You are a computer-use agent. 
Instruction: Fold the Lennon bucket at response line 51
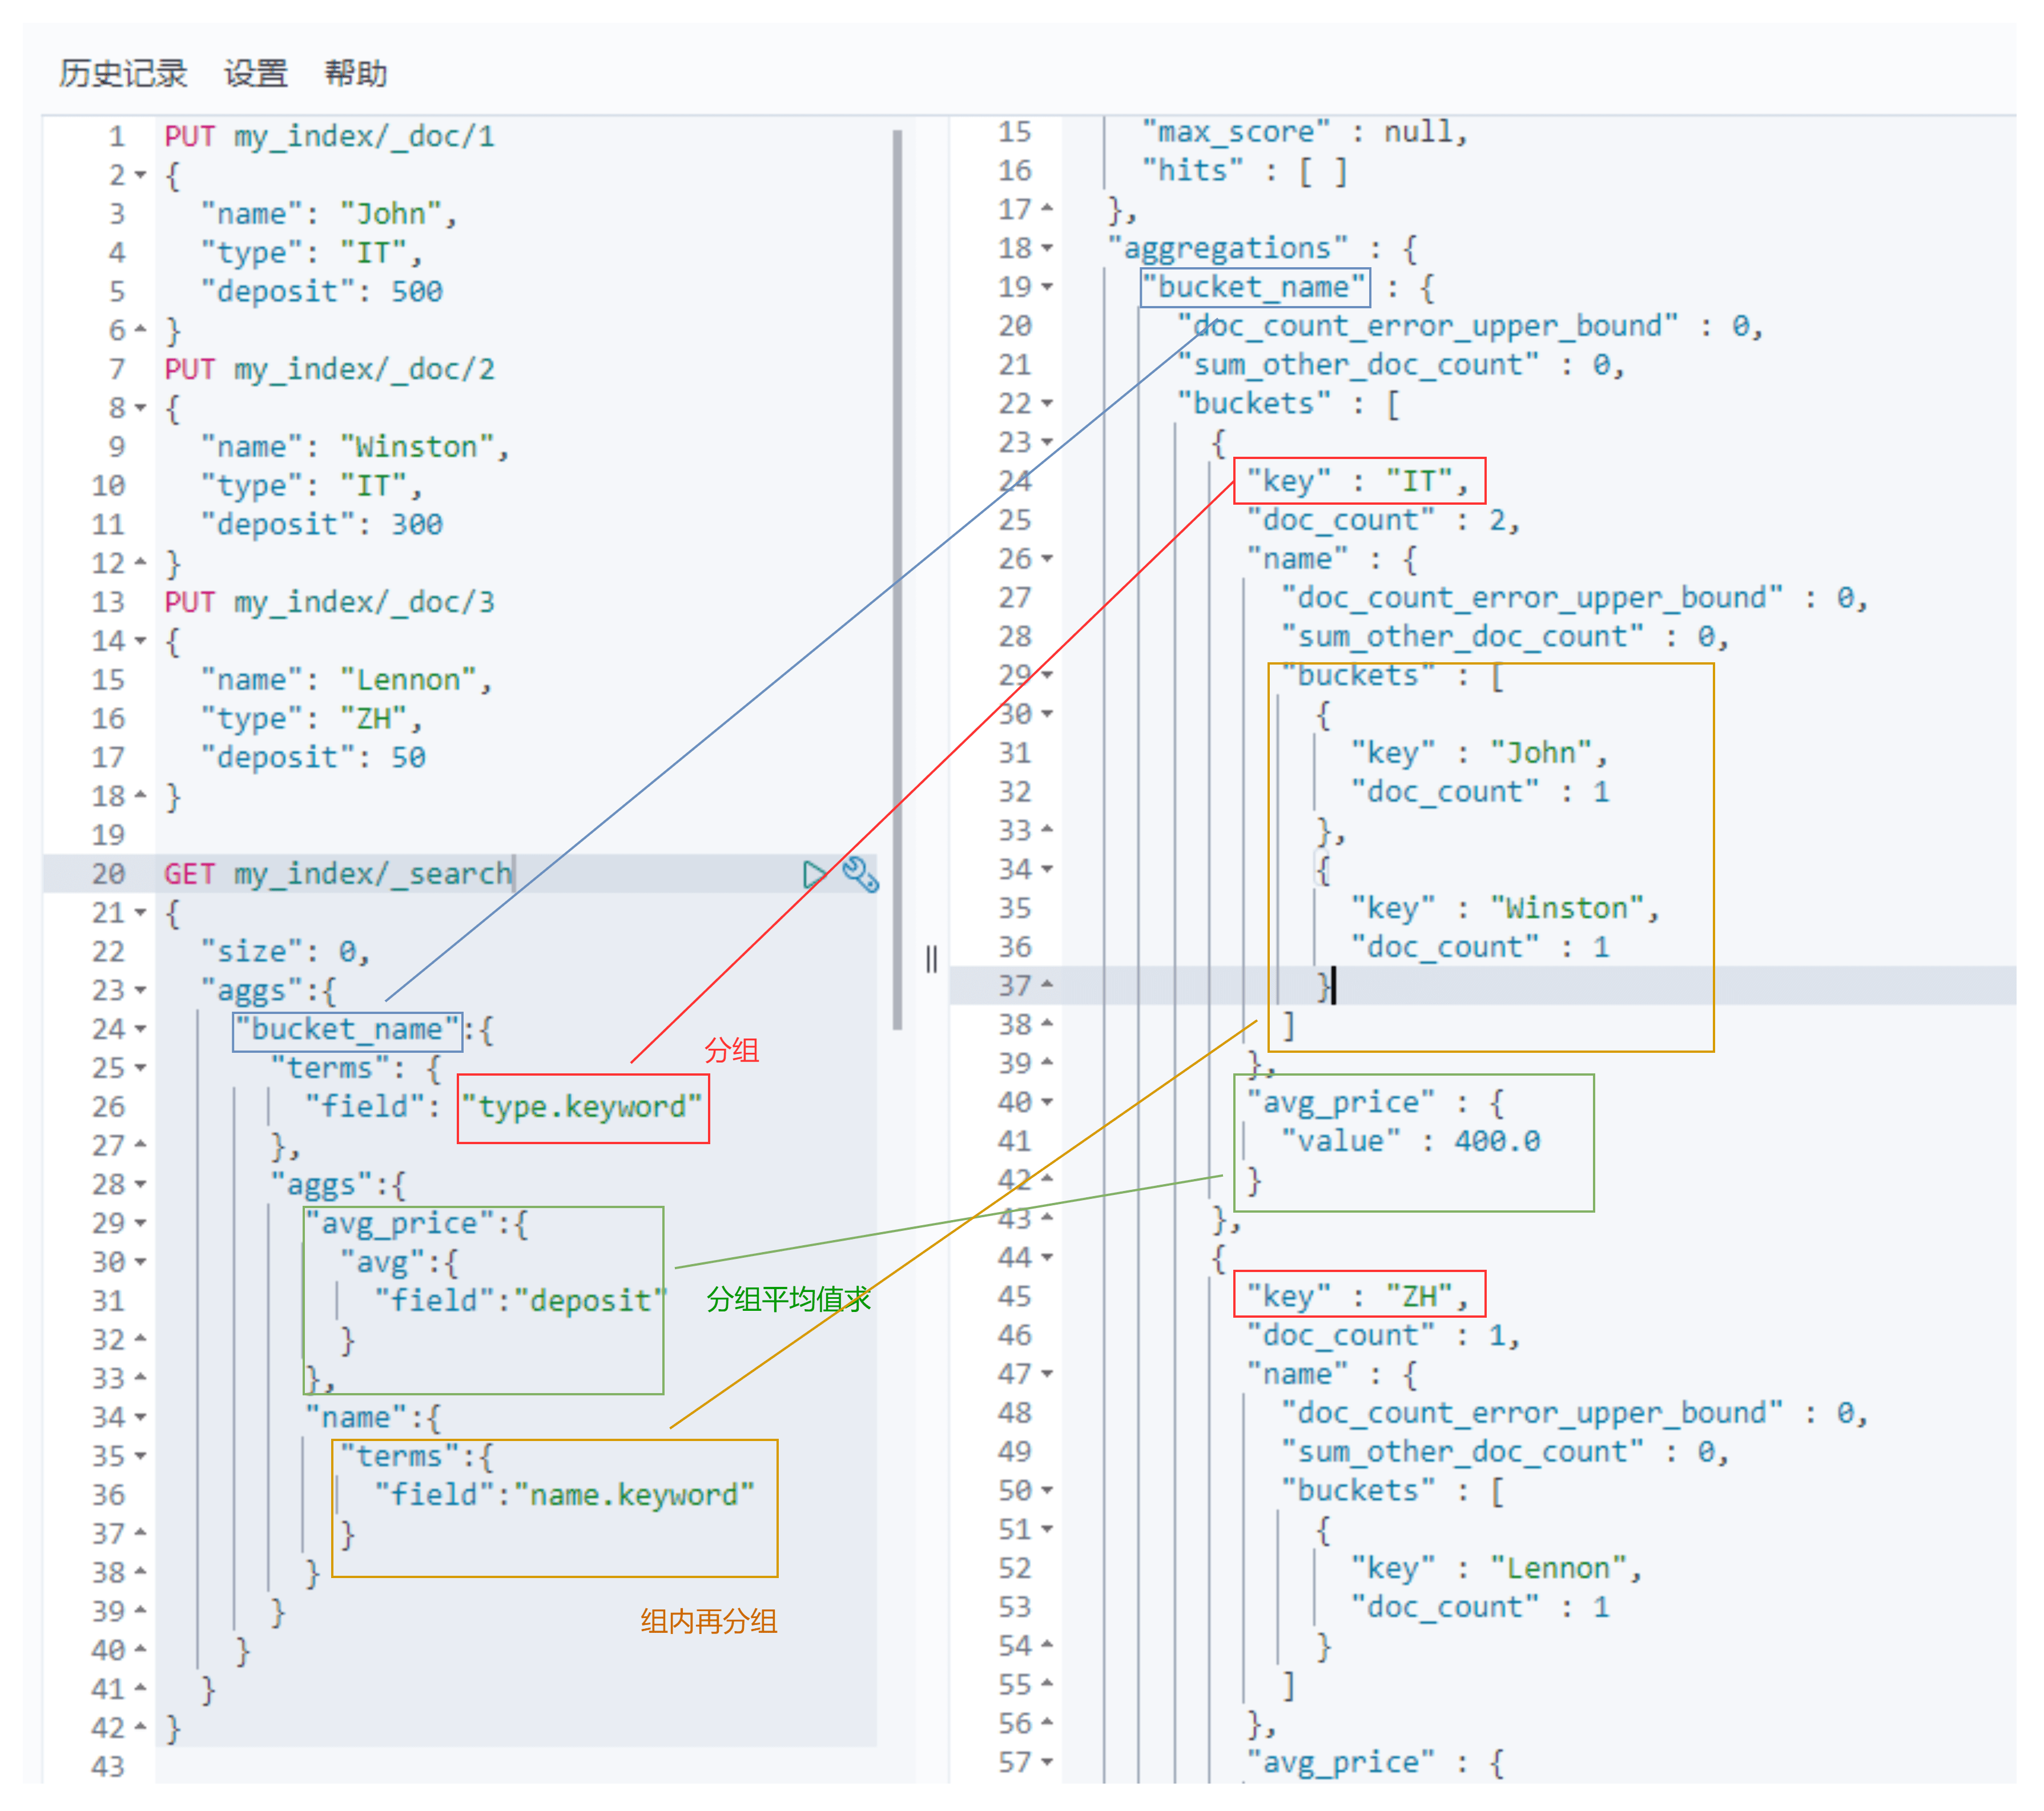click(x=1047, y=1530)
